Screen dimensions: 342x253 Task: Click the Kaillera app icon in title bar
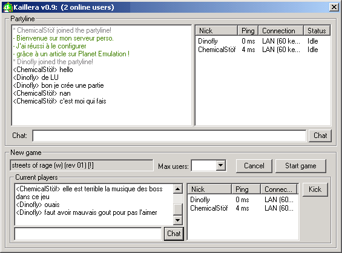coord(8,7)
